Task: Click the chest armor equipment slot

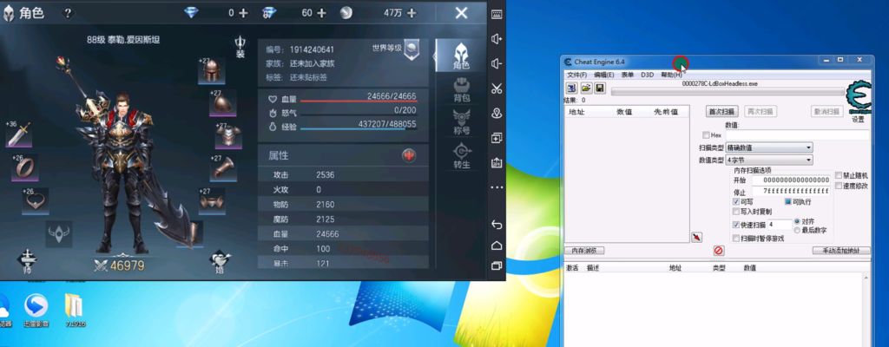Action: pos(228,136)
